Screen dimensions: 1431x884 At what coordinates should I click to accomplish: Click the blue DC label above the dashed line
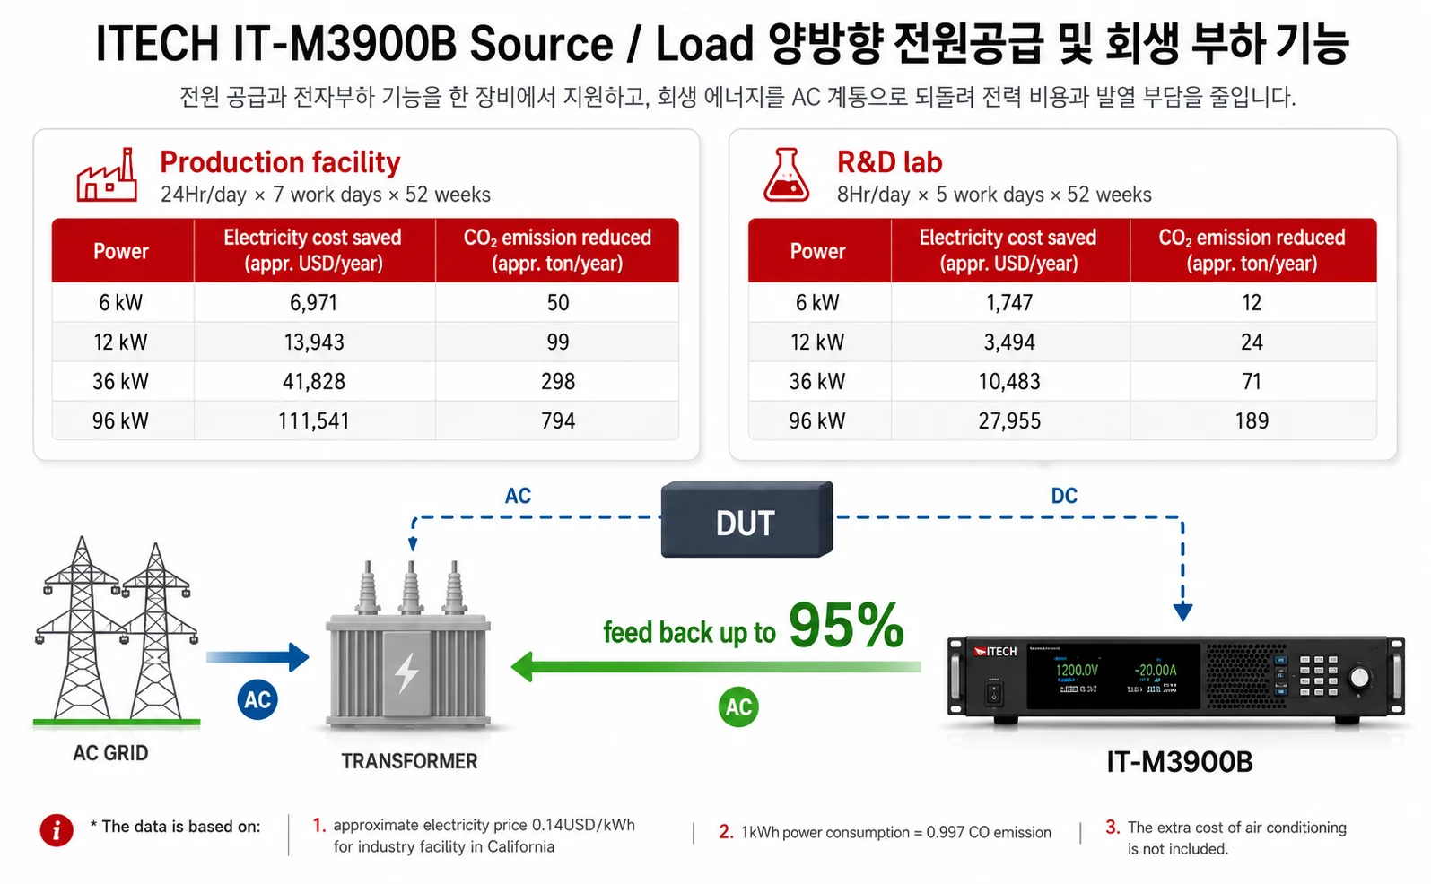click(1064, 496)
